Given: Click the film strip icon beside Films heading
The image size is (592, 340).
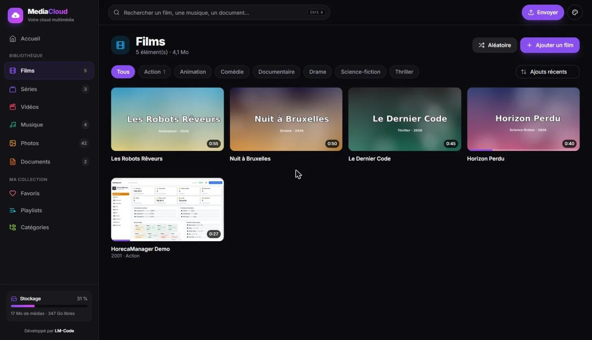Looking at the screenshot, I should [120, 45].
